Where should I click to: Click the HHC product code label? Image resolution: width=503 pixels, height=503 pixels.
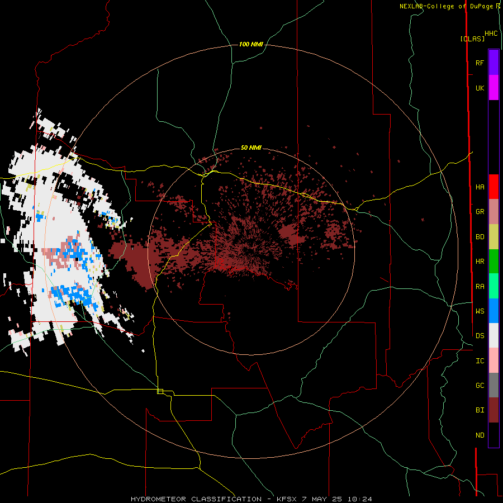click(491, 34)
